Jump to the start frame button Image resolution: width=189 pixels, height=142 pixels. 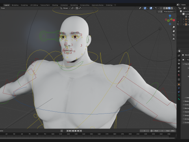tap(67, 131)
